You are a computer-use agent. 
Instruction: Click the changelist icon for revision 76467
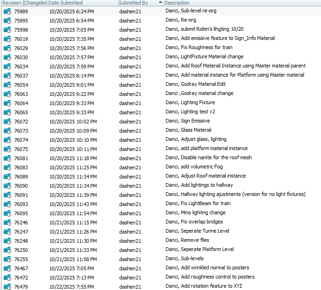click(x=7, y=268)
